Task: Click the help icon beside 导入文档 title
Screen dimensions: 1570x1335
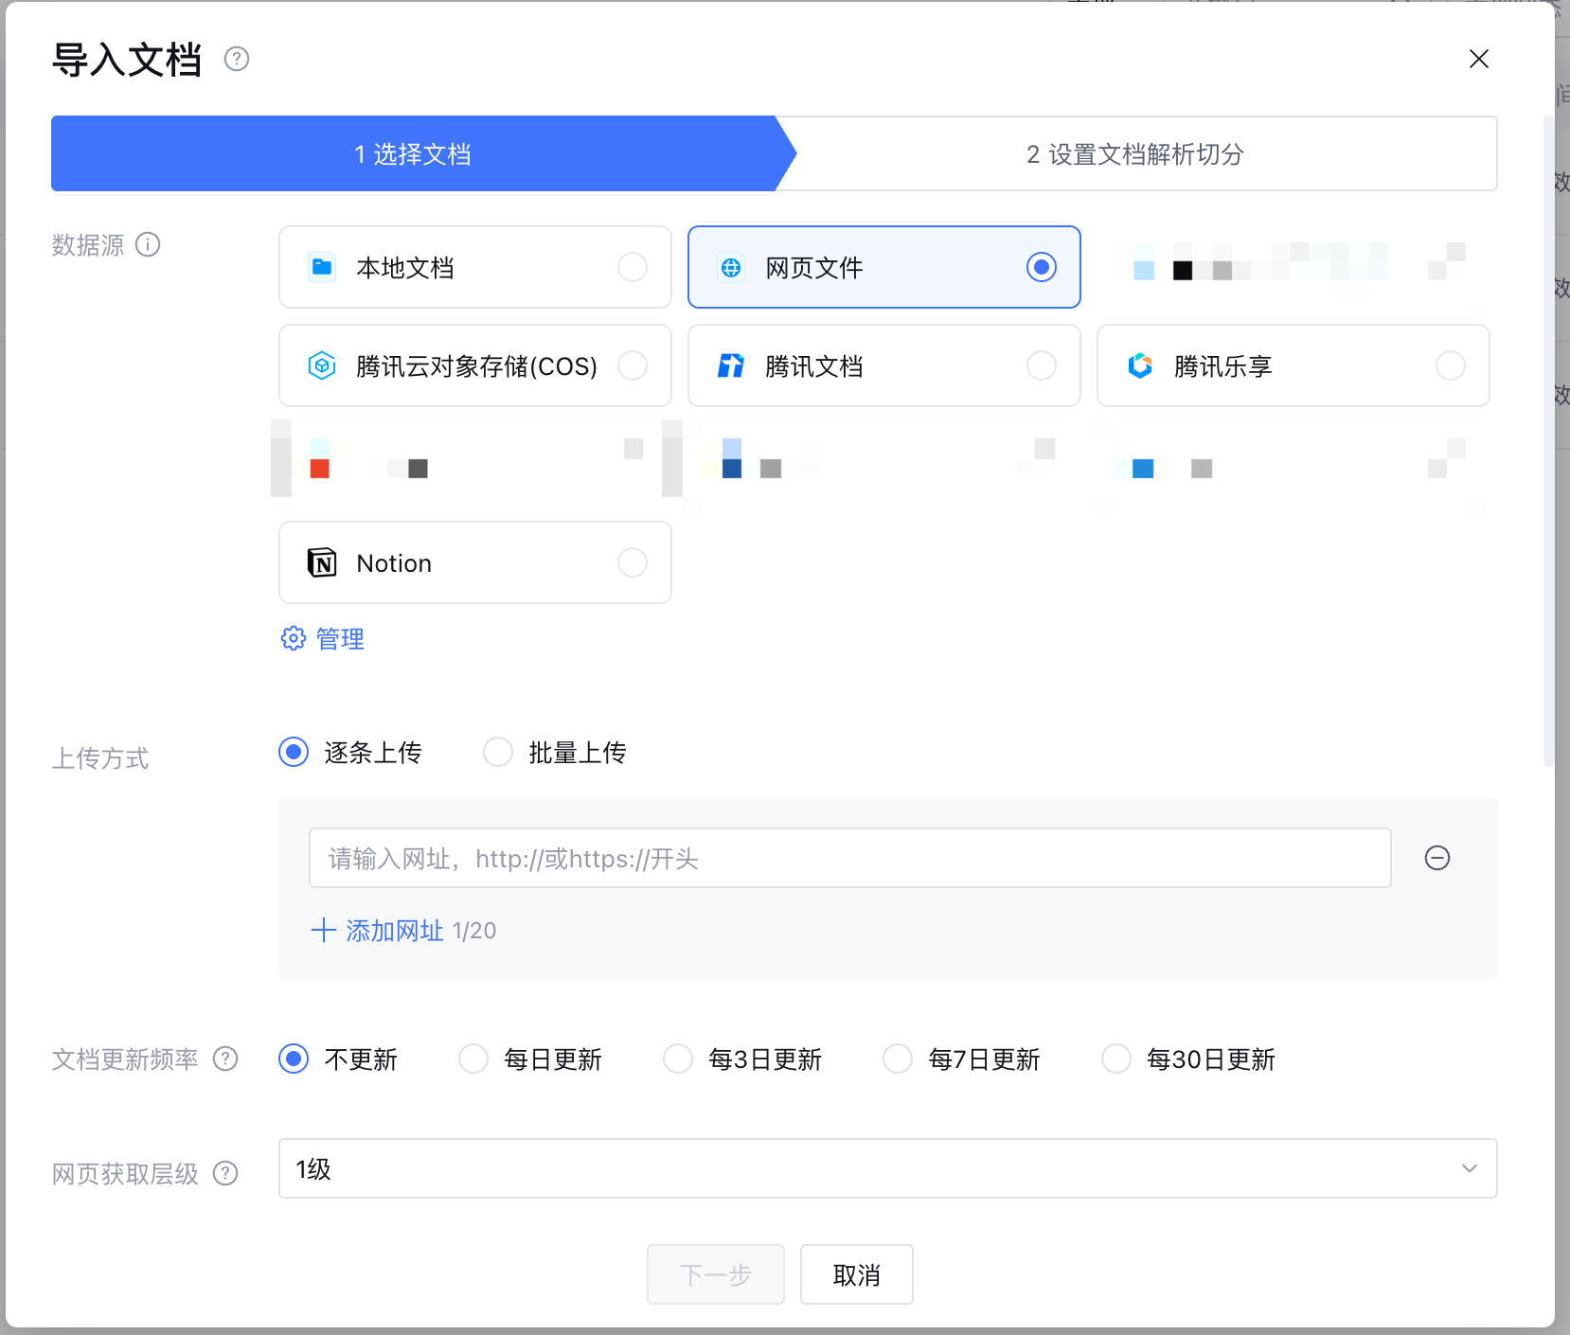Action: (237, 60)
